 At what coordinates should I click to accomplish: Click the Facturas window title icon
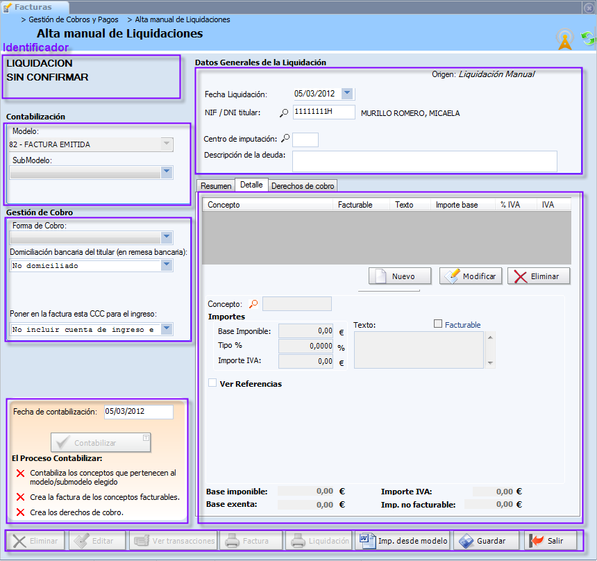[7, 7]
